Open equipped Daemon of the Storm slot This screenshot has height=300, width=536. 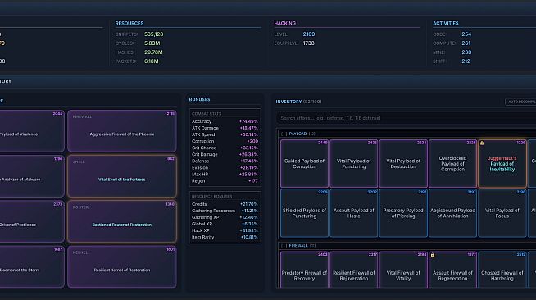pos(32,266)
